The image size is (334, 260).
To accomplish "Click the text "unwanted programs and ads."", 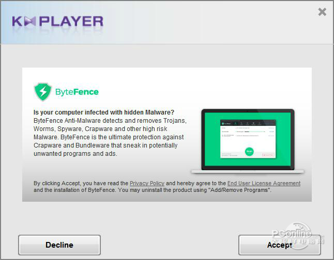I will click(75, 154).
